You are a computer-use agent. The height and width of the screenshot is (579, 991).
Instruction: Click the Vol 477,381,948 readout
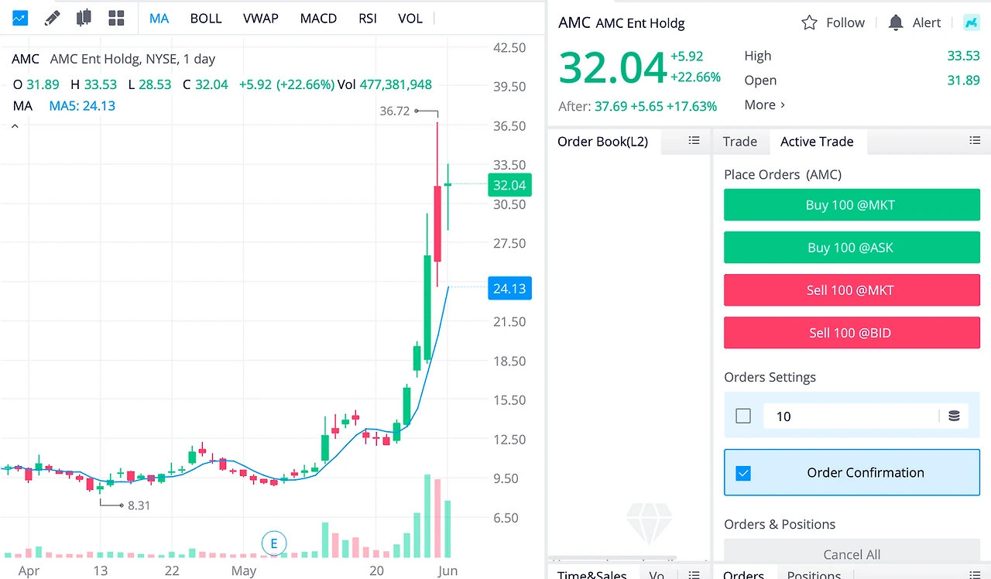[385, 84]
